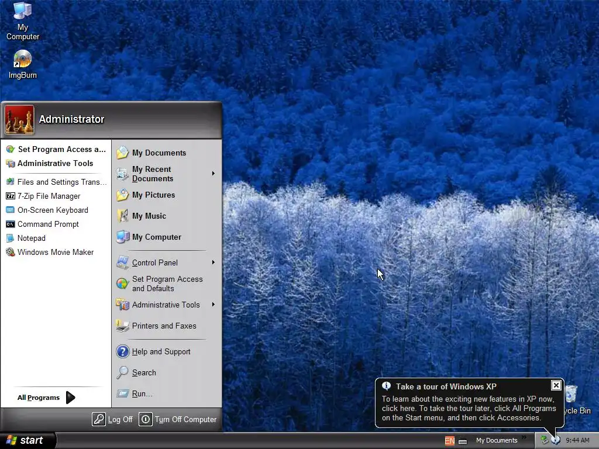The width and height of the screenshot is (599, 449).
Task: Click the tour balloon message text
Action: (469, 409)
